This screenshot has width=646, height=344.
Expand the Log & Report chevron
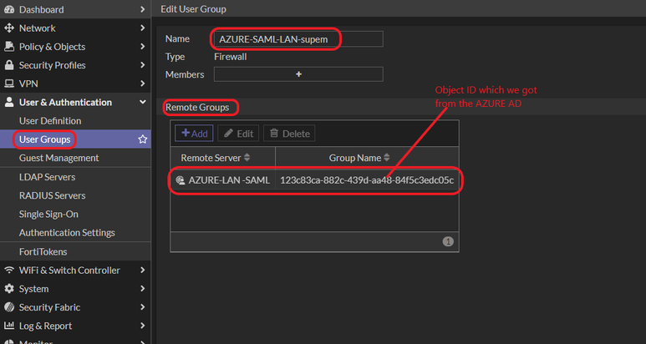tap(142, 326)
